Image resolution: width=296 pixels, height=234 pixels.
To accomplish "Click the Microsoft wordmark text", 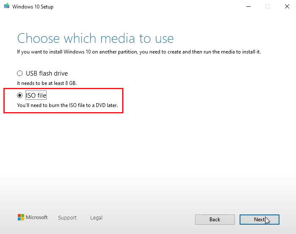I will (37, 217).
